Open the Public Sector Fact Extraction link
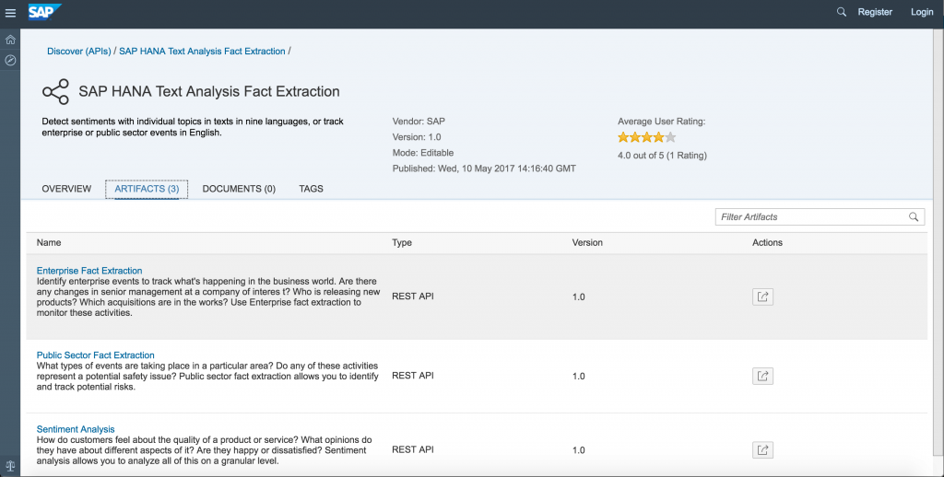This screenshot has height=477, width=944. pos(96,355)
